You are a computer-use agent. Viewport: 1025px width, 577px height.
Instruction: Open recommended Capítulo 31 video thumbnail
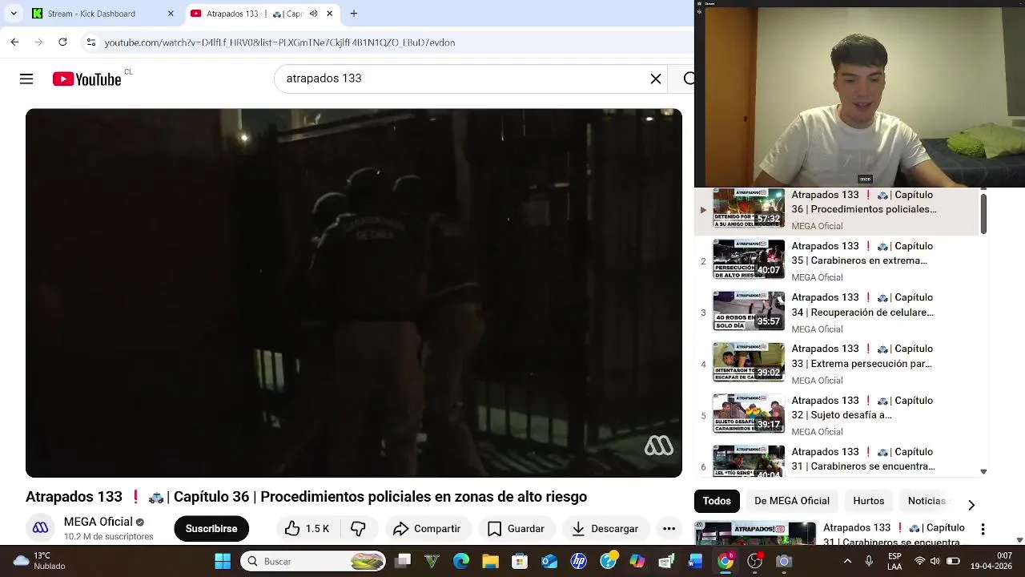tap(755, 535)
